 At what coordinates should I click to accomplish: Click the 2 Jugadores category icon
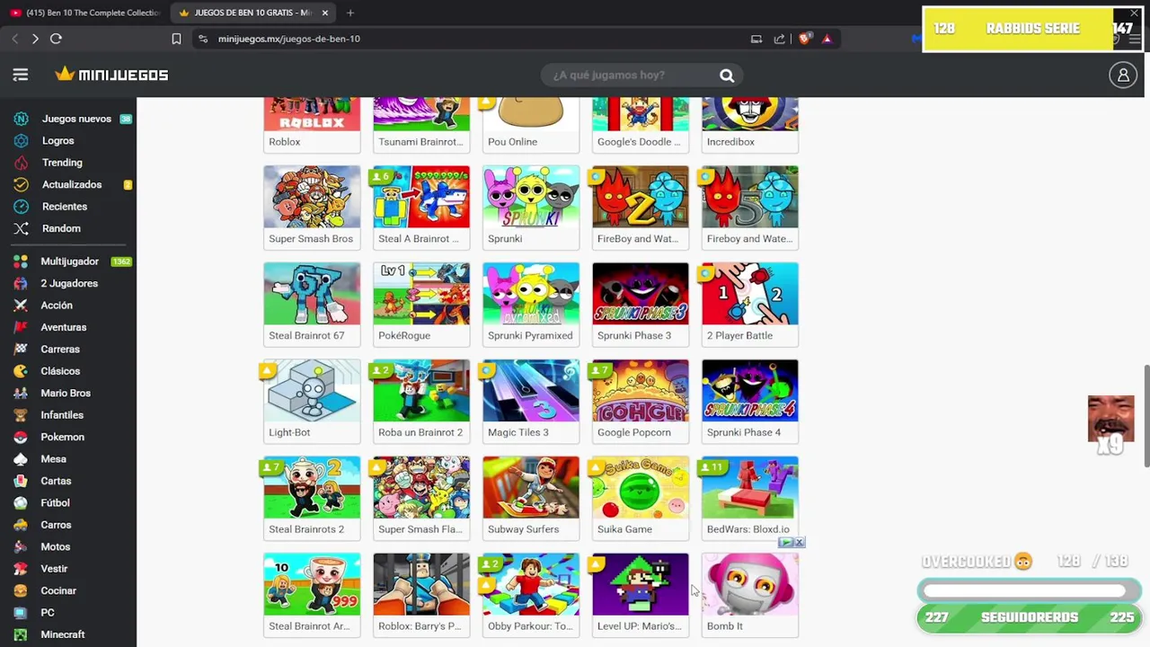tap(21, 283)
